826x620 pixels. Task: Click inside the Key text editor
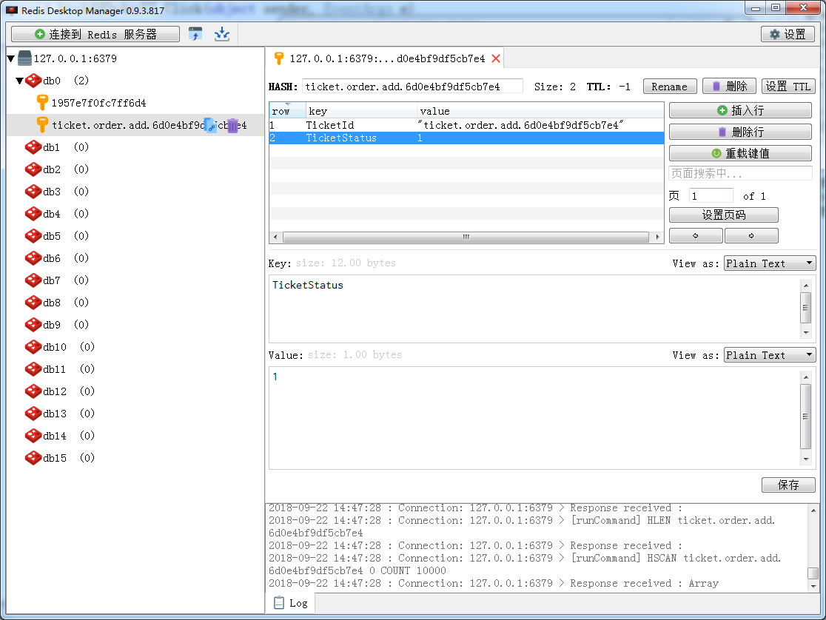click(x=534, y=309)
